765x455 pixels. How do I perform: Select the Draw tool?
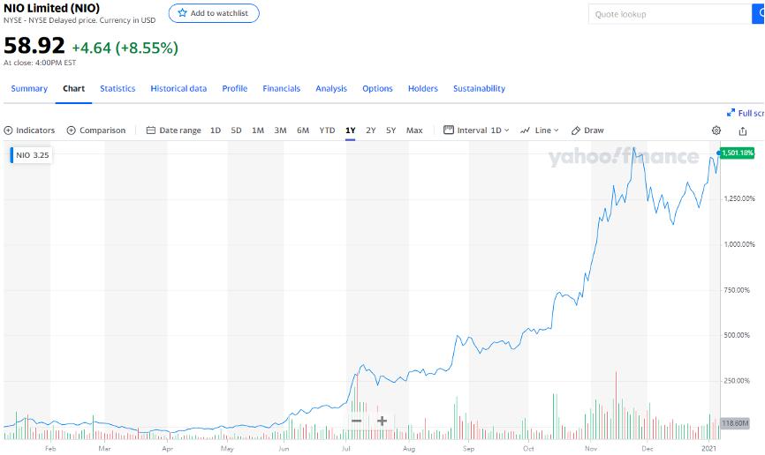click(587, 131)
